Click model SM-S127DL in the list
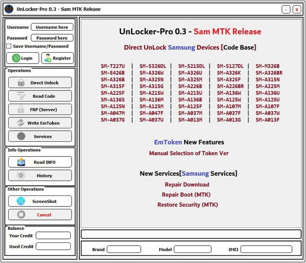The image size is (306, 263). point(230,66)
